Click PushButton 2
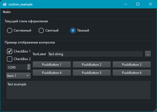This screenshot has width=157, height=112. (x=92, y=65)
